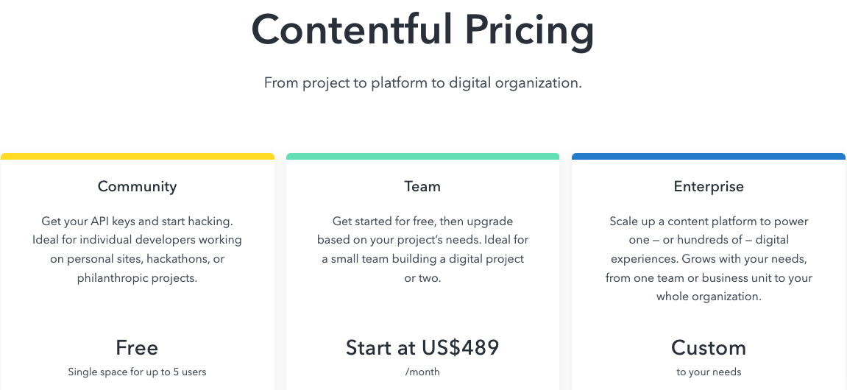
Task: Click the '/month' label under Team price
Action: pyautogui.click(x=422, y=372)
